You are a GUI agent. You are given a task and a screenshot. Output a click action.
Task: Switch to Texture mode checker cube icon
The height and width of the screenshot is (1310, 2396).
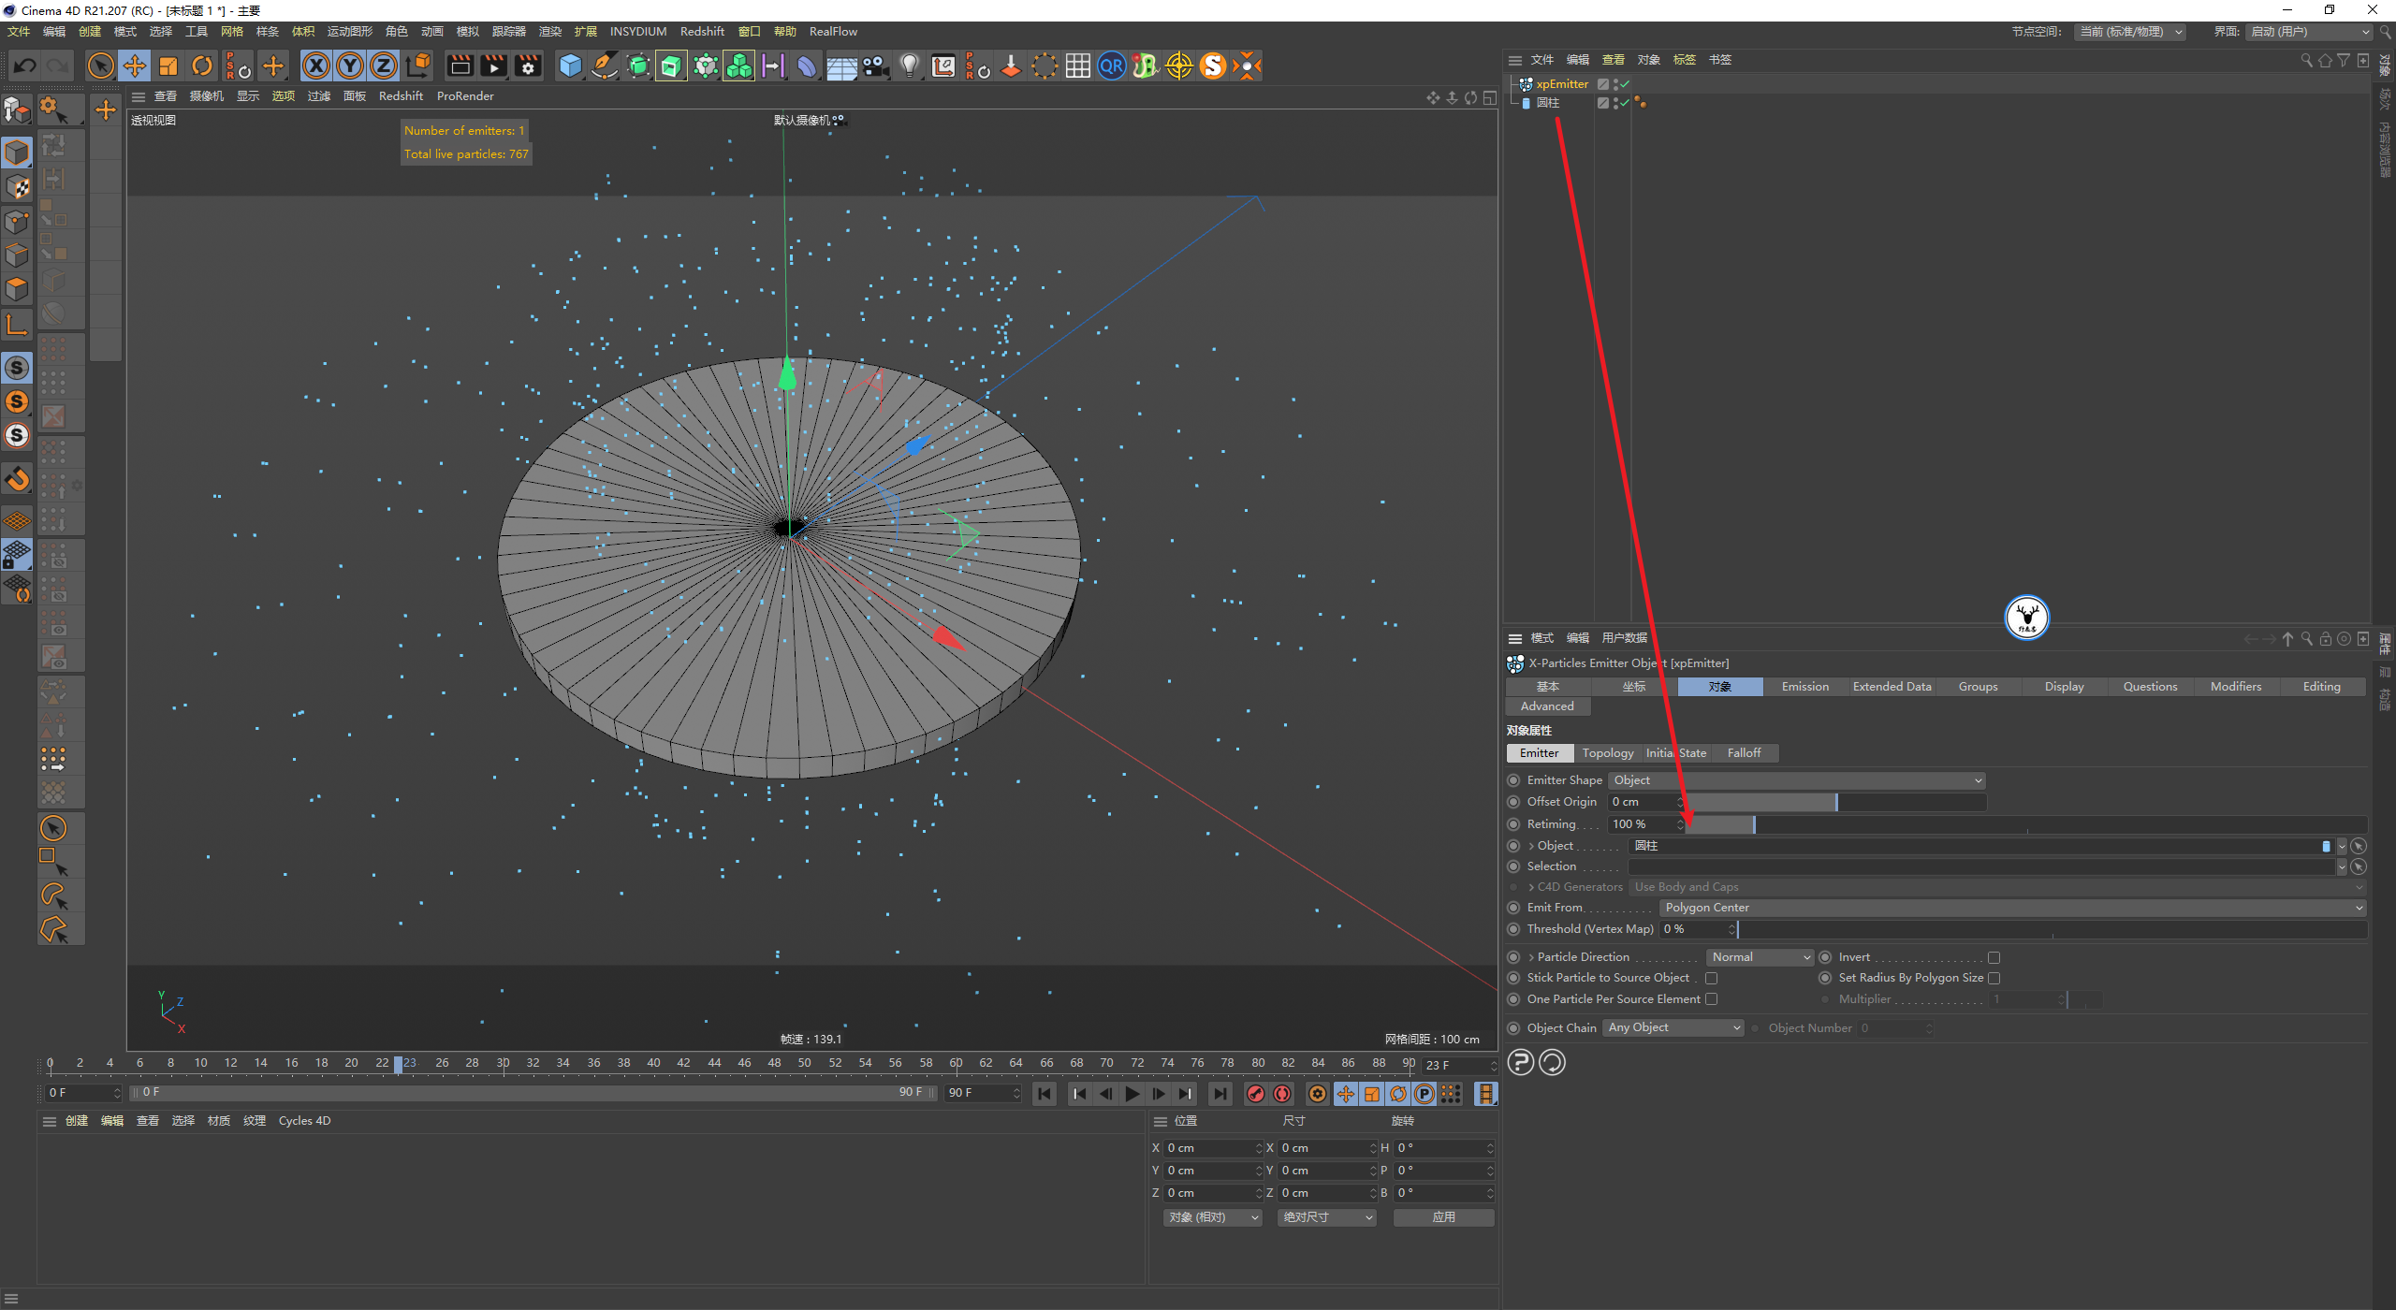[17, 186]
